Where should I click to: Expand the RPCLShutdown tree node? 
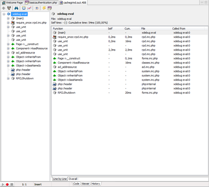pos(8,78)
